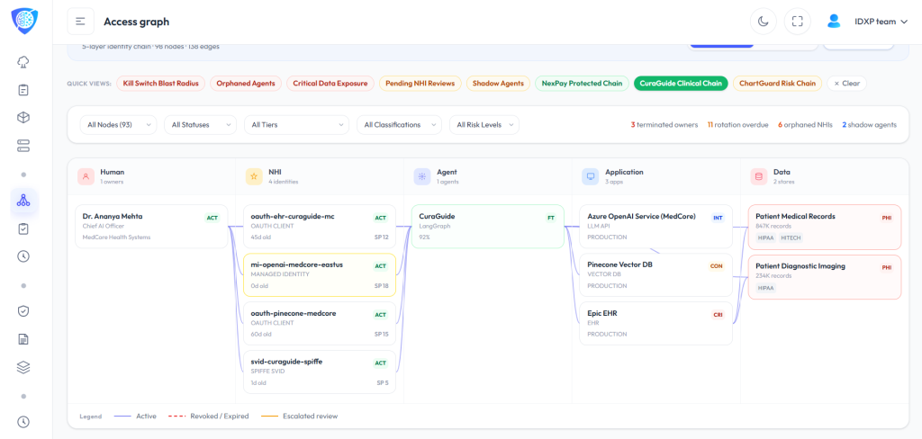Open the All Tiers dropdown
This screenshot has width=922, height=439.
[x=297, y=124]
